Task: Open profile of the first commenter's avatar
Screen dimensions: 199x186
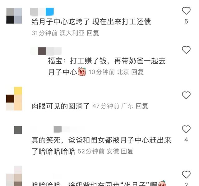Action: tap(14, 16)
